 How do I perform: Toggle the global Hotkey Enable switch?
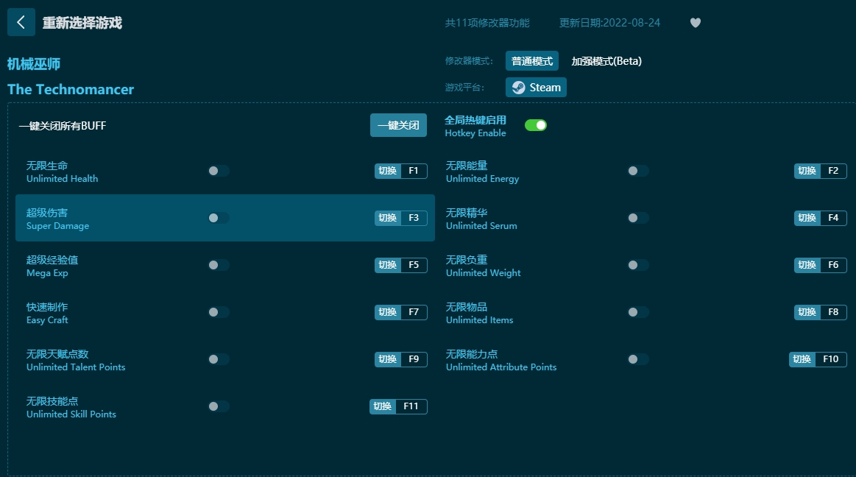pyautogui.click(x=536, y=126)
